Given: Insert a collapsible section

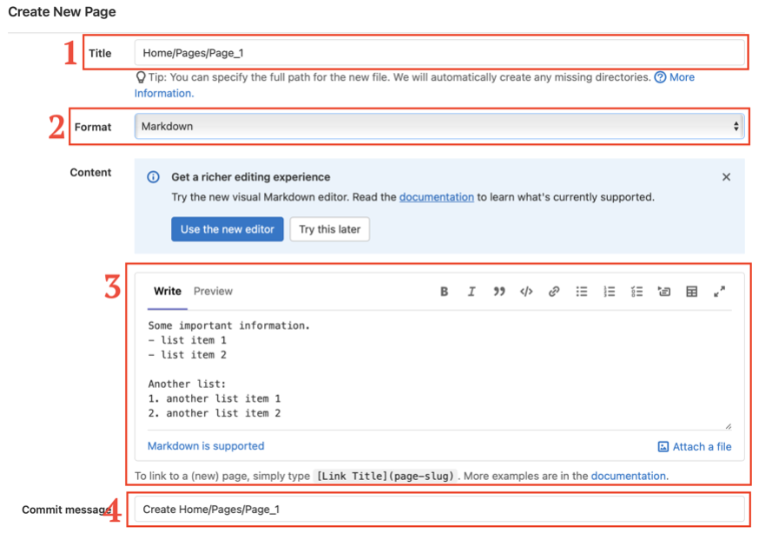Looking at the screenshot, I should pyautogui.click(x=664, y=292).
